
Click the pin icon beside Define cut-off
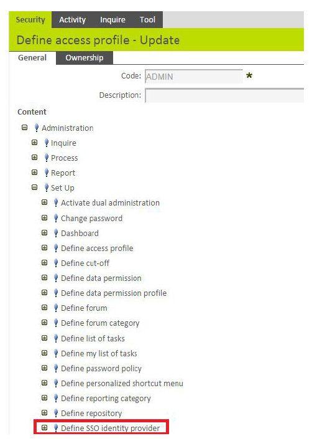pyautogui.click(x=56, y=263)
